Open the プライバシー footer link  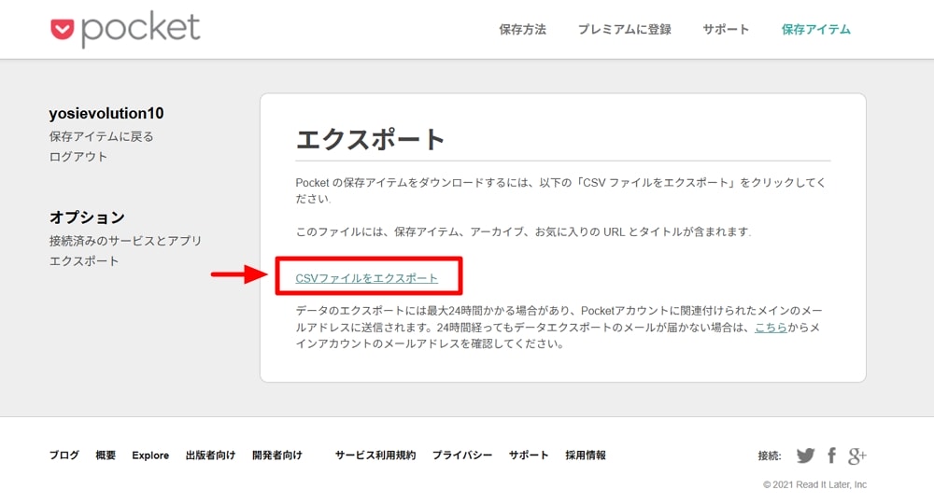[x=461, y=455]
